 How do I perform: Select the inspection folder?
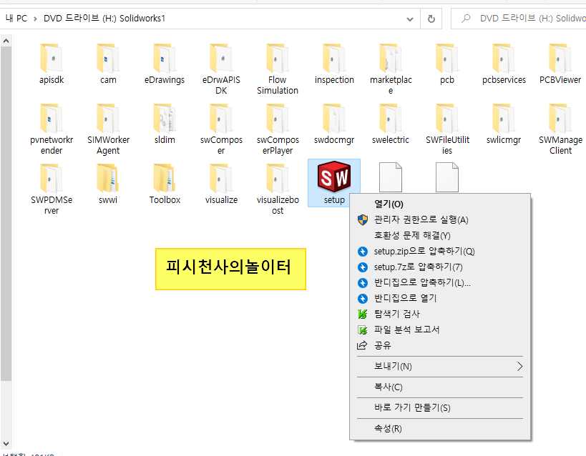[x=334, y=64]
